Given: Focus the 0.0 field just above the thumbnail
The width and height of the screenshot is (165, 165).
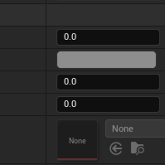Looking at the screenshot, I should (108, 104).
